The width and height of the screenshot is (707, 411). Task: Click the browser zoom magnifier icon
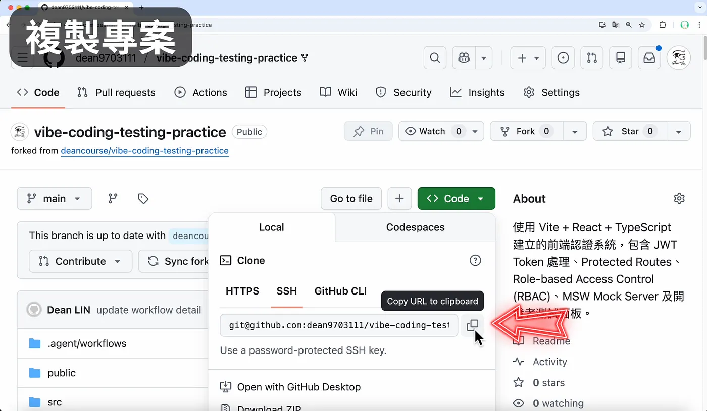pyautogui.click(x=629, y=25)
